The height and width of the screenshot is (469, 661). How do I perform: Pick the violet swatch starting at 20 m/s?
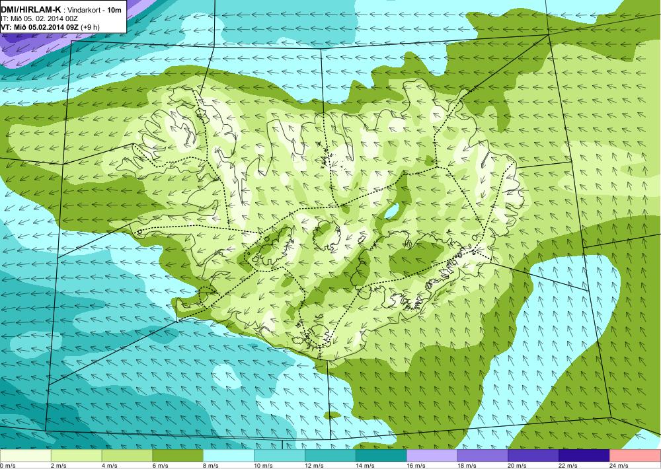(x=533, y=456)
